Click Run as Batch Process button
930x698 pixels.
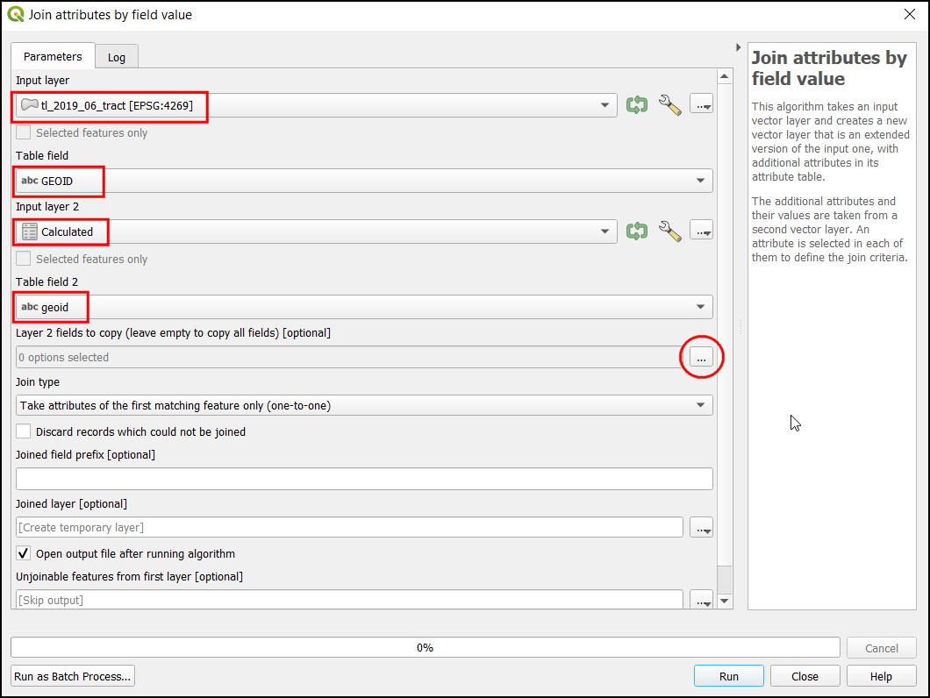[x=73, y=676]
